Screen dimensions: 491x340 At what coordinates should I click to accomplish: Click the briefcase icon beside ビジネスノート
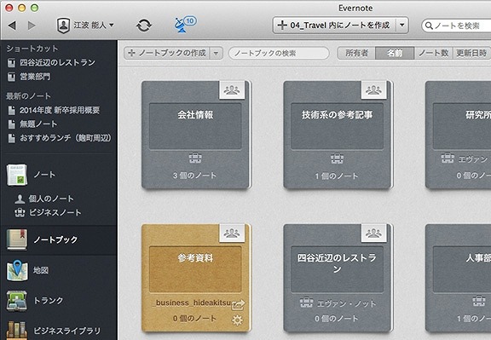coord(20,213)
